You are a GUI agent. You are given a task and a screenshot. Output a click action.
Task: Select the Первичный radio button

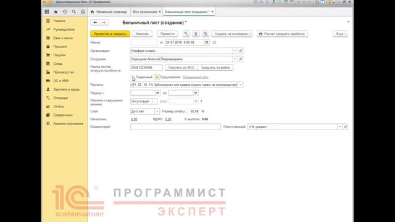(133, 77)
